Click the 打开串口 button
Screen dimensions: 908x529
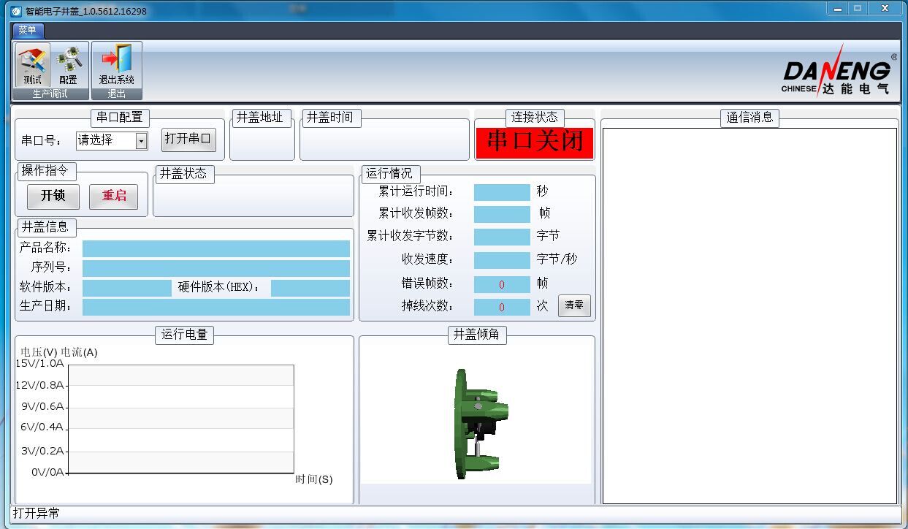coord(188,139)
